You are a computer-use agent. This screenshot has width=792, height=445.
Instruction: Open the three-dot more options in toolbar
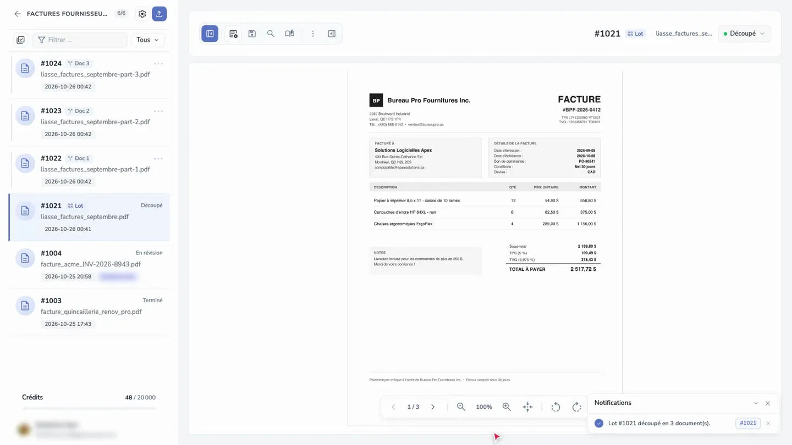pos(313,34)
